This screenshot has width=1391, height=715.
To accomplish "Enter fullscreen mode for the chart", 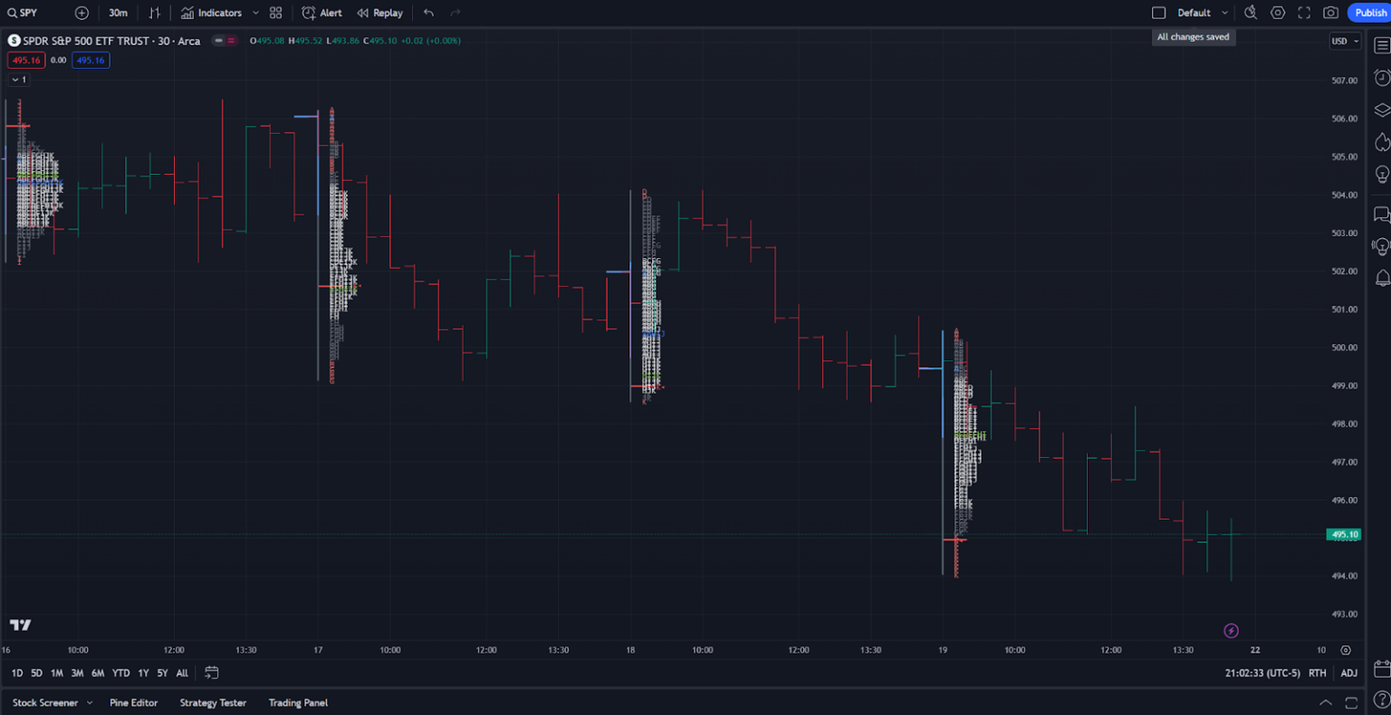I will tap(1304, 13).
